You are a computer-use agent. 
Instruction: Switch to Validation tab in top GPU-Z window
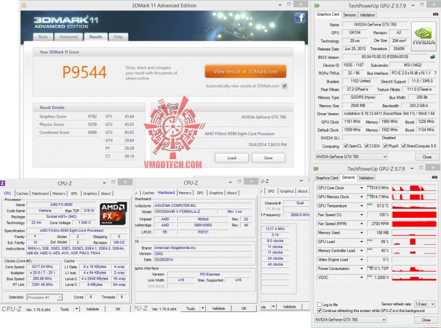pos(367,15)
